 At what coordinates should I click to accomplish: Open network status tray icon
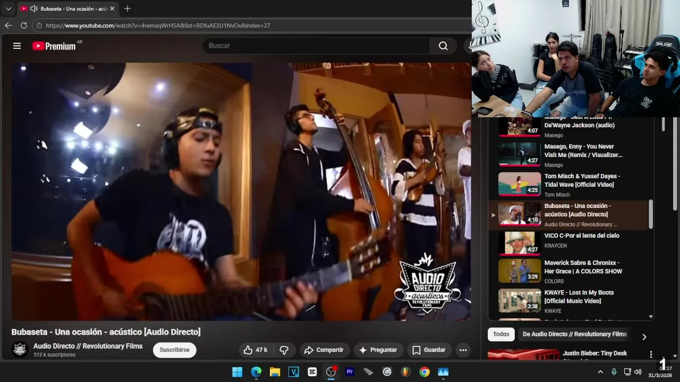coord(627,372)
